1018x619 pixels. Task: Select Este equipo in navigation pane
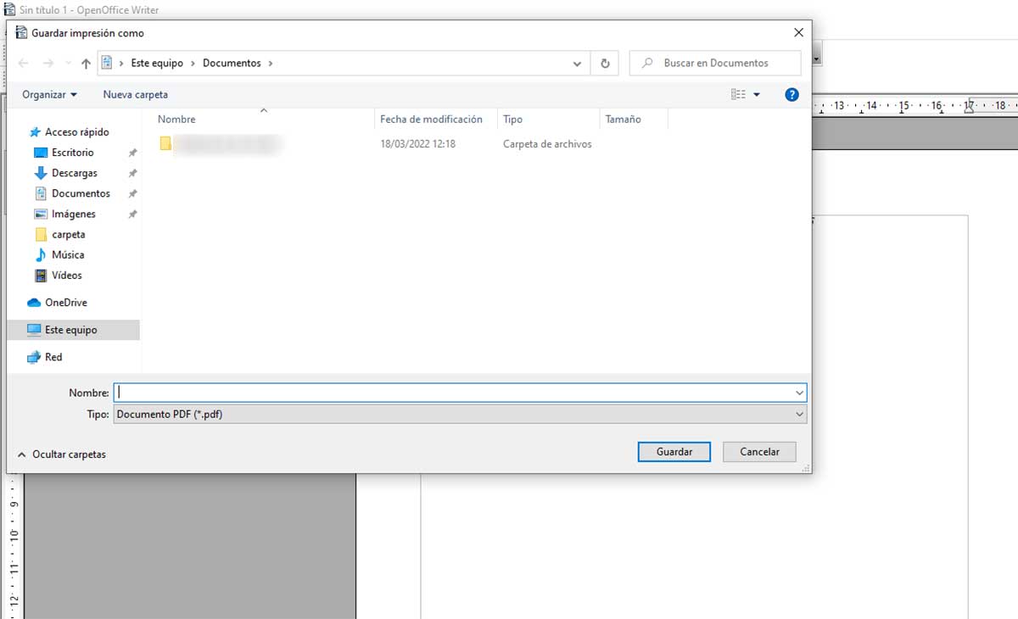coord(71,330)
